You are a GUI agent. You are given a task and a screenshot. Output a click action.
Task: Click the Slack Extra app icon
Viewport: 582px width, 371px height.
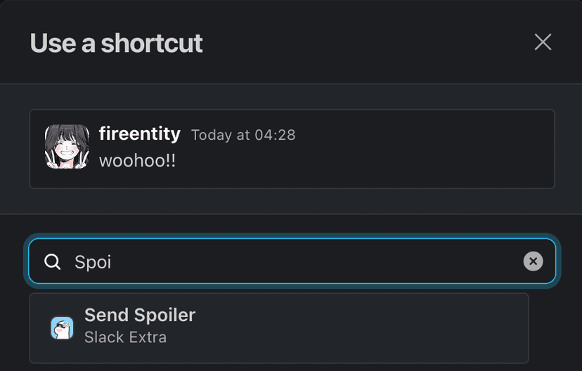tap(62, 327)
